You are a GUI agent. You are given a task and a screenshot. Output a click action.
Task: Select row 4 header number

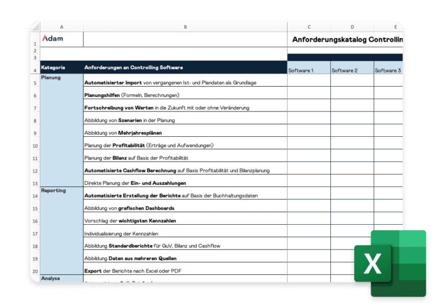pyautogui.click(x=34, y=70)
